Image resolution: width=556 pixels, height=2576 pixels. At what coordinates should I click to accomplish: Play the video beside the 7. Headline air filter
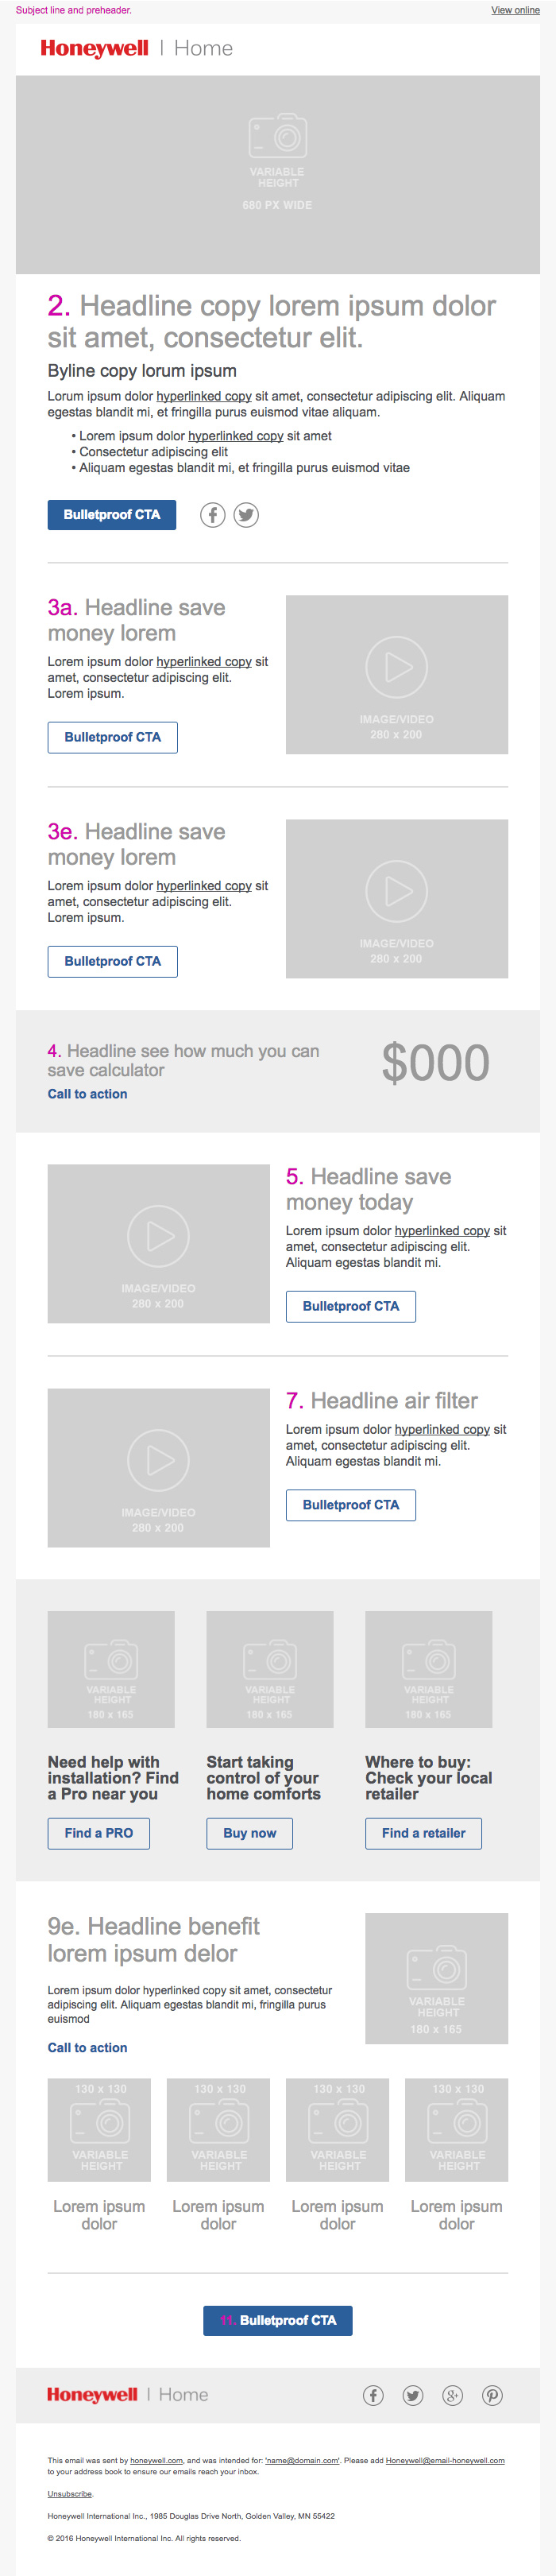[x=158, y=1460]
